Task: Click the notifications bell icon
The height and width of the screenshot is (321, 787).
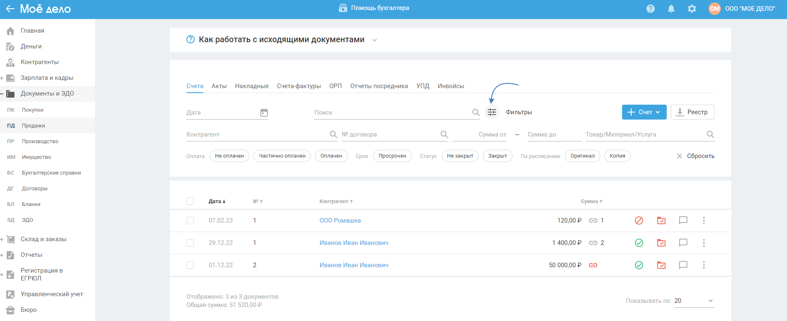Action: 671,9
